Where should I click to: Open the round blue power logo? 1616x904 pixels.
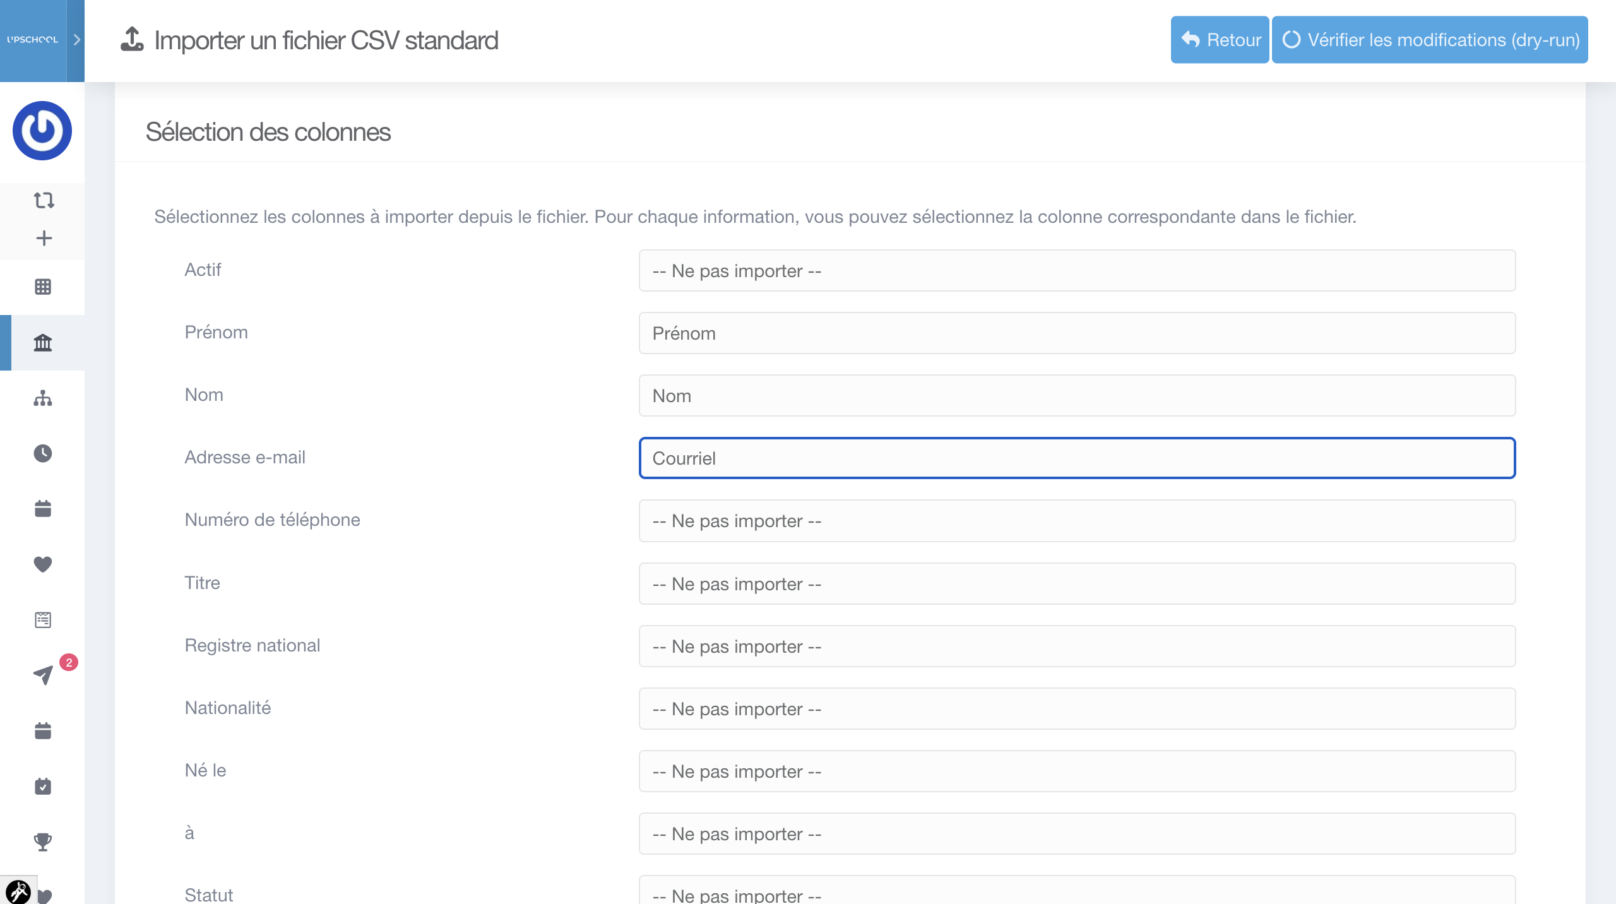(42, 131)
